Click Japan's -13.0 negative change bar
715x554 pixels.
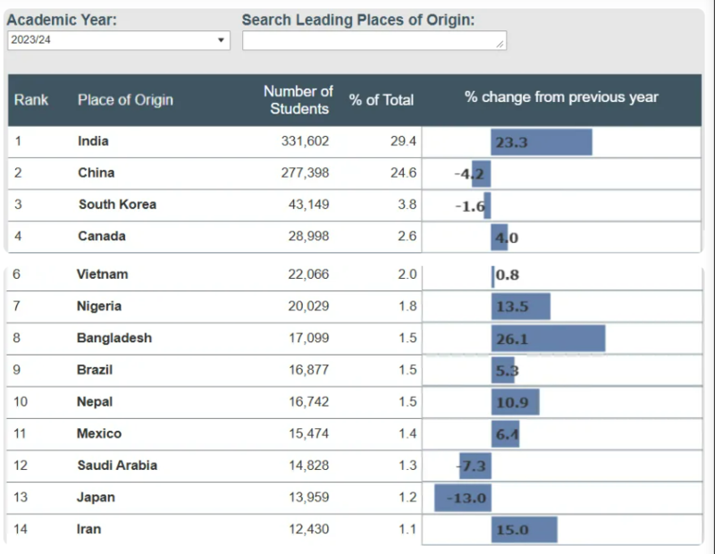click(463, 498)
